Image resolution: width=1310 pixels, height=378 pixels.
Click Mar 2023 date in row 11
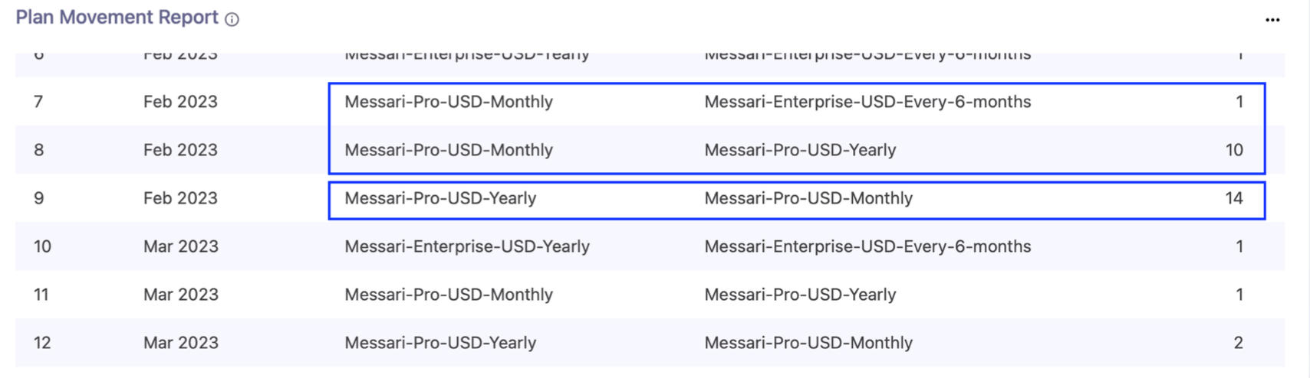(180, 295)
